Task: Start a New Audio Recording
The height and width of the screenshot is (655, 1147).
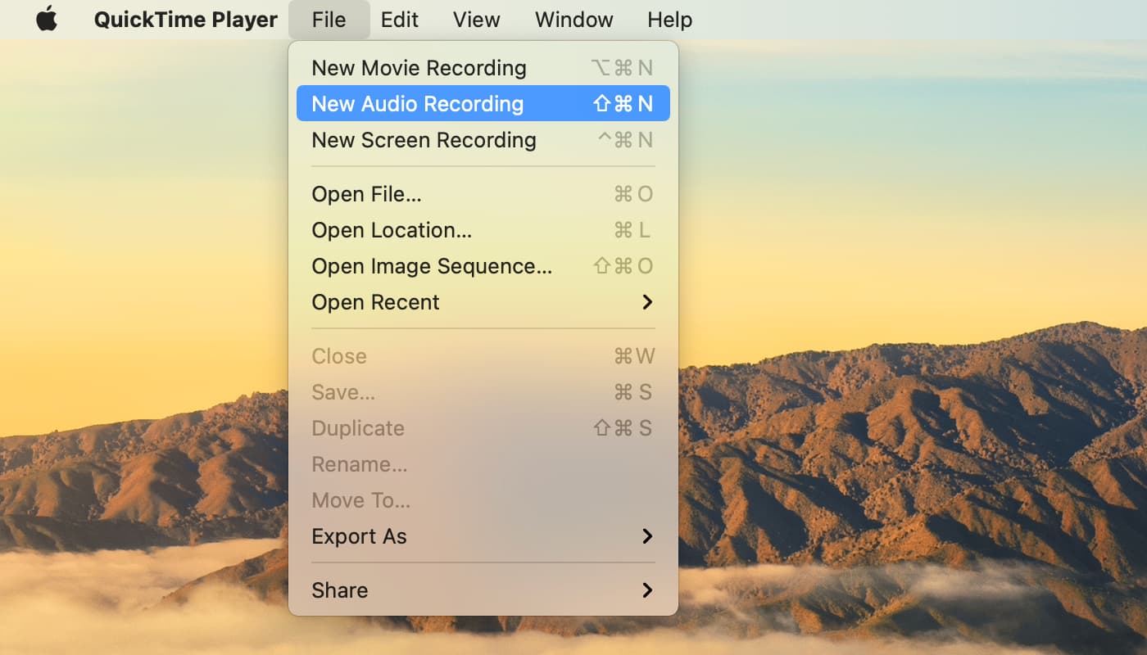Action: tap(483, 104)
